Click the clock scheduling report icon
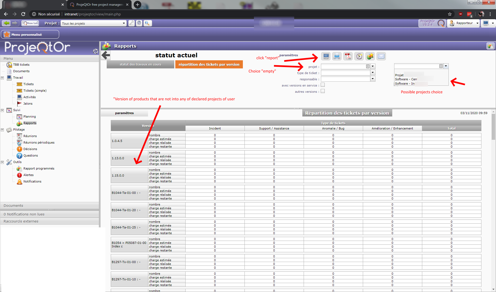This screenshot has height=292, width=496. pos(359,56)
